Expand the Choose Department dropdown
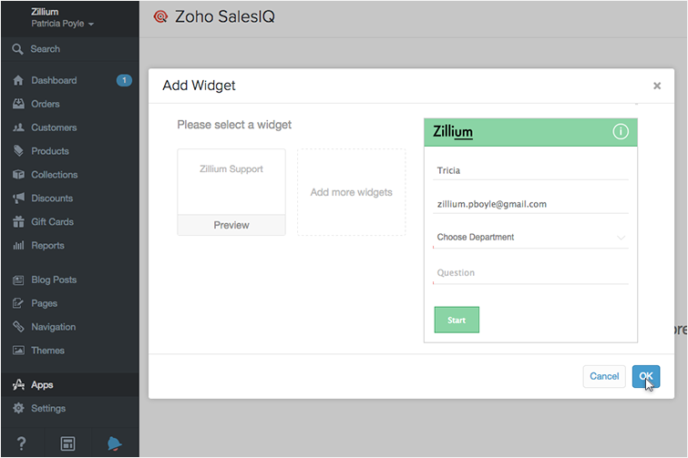This screenshot has width=688, height=458. pyautogui.click(x=530, y=237)
